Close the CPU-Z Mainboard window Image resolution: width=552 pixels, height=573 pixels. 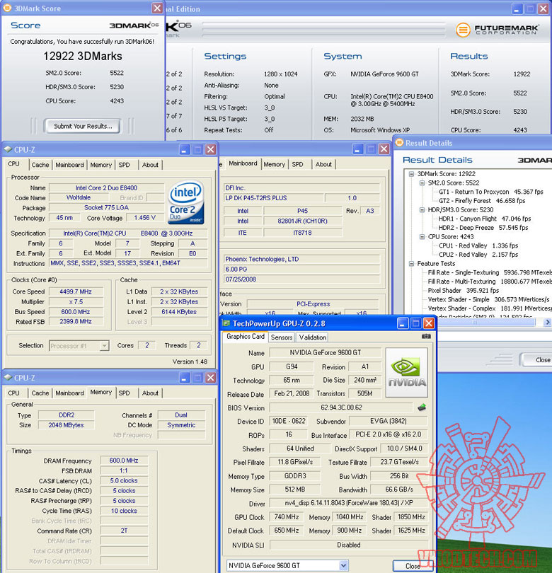(x=384, y=149)
